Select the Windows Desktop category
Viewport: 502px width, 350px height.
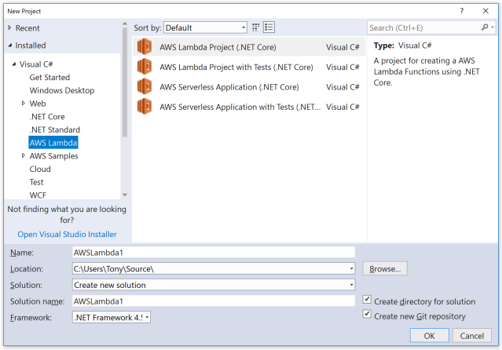tap(62, 90)
